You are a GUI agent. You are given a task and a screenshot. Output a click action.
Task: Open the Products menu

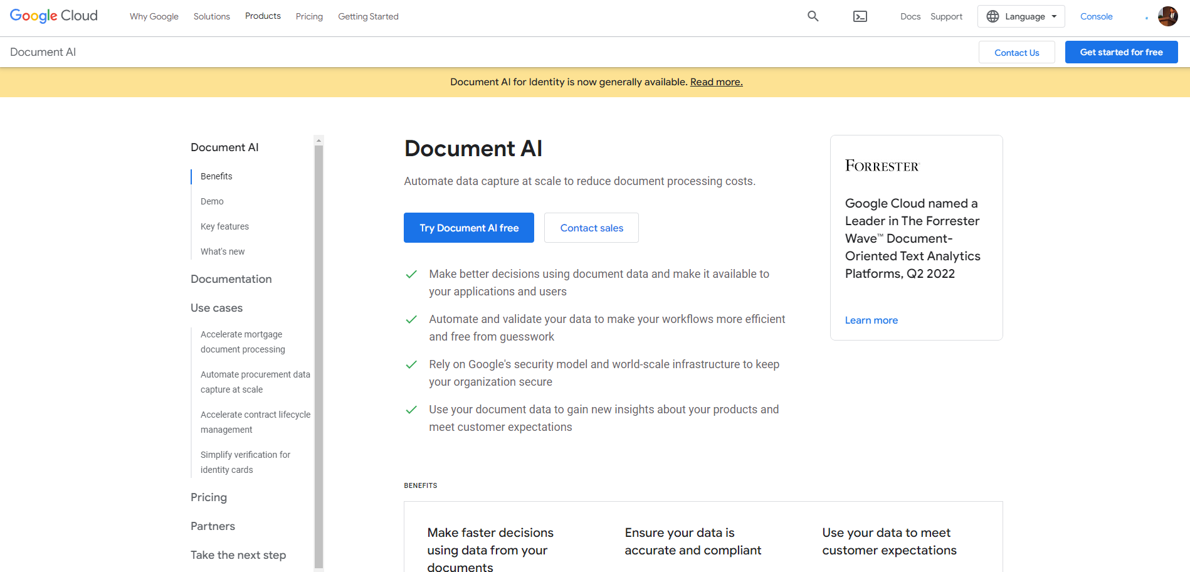click(263, 16)
